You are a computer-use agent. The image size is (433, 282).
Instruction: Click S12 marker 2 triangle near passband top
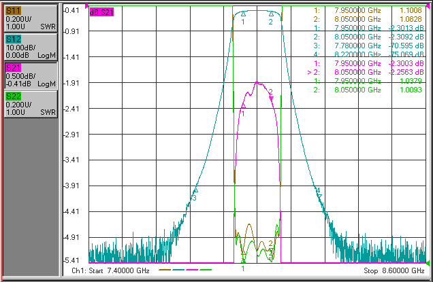(x=271, y=14)
